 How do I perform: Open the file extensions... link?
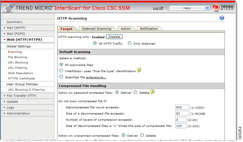96,77
